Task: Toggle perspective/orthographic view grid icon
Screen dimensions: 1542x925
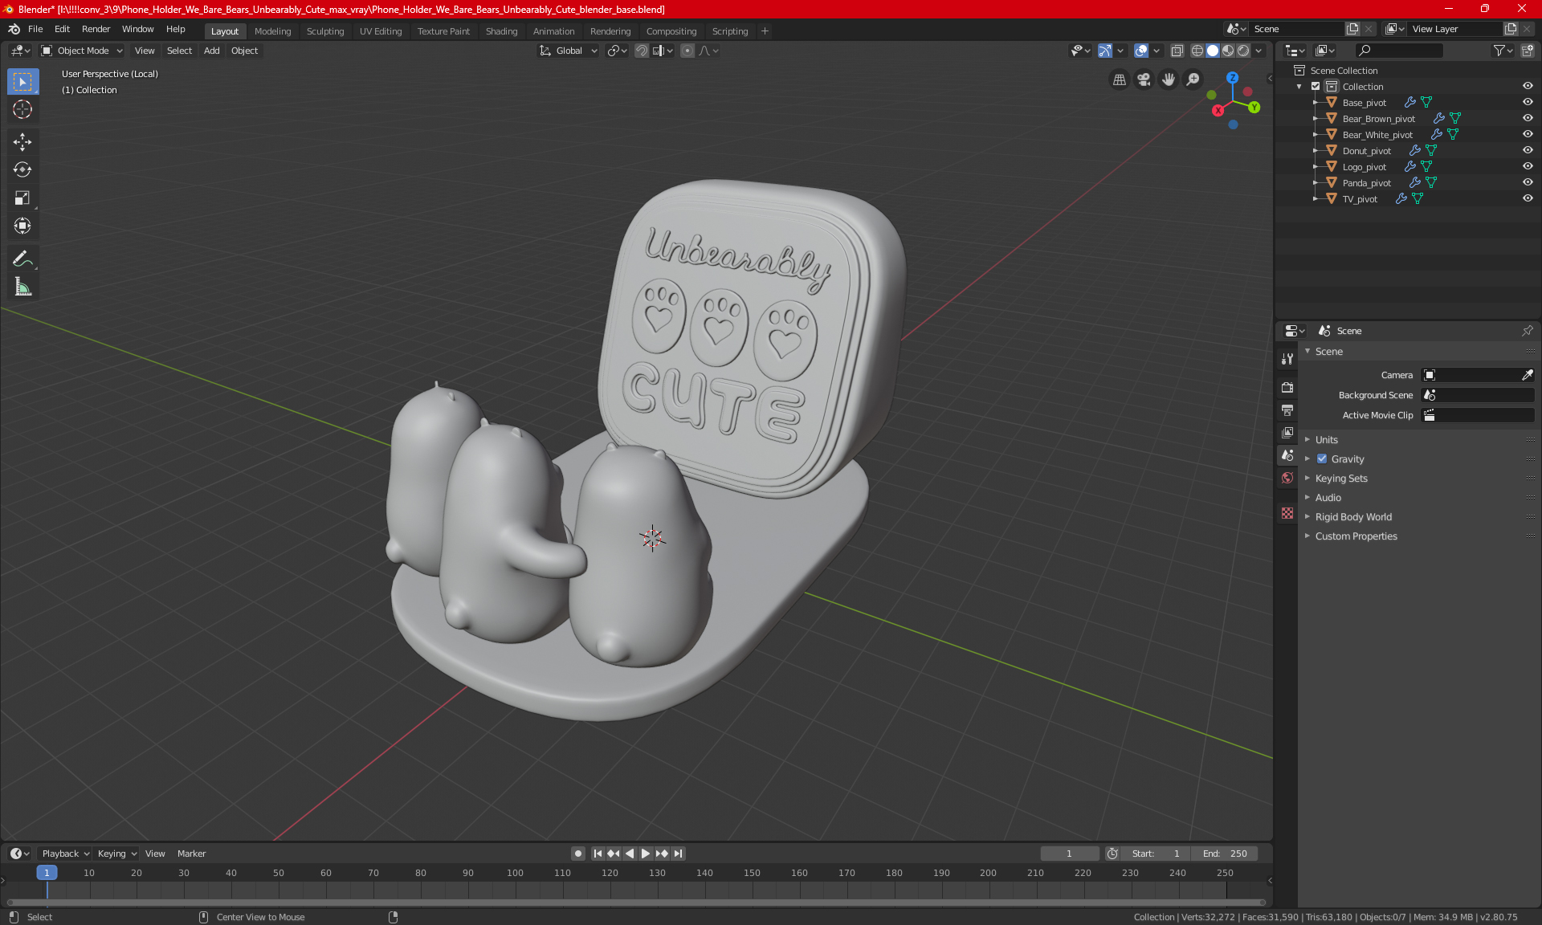Action: 1119,79
